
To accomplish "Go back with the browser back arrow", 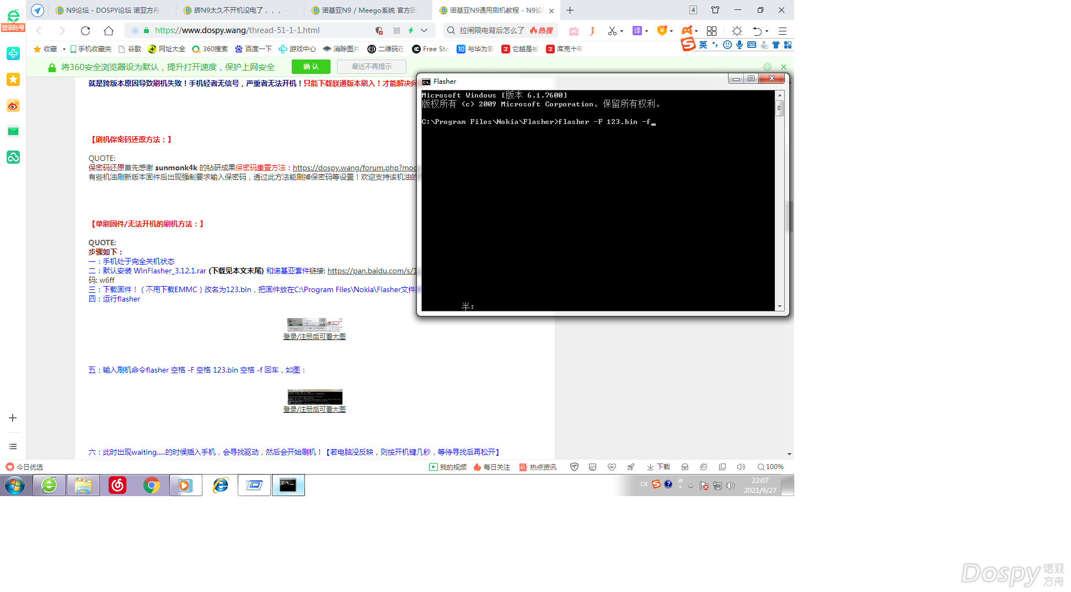I will click(39, 31).
